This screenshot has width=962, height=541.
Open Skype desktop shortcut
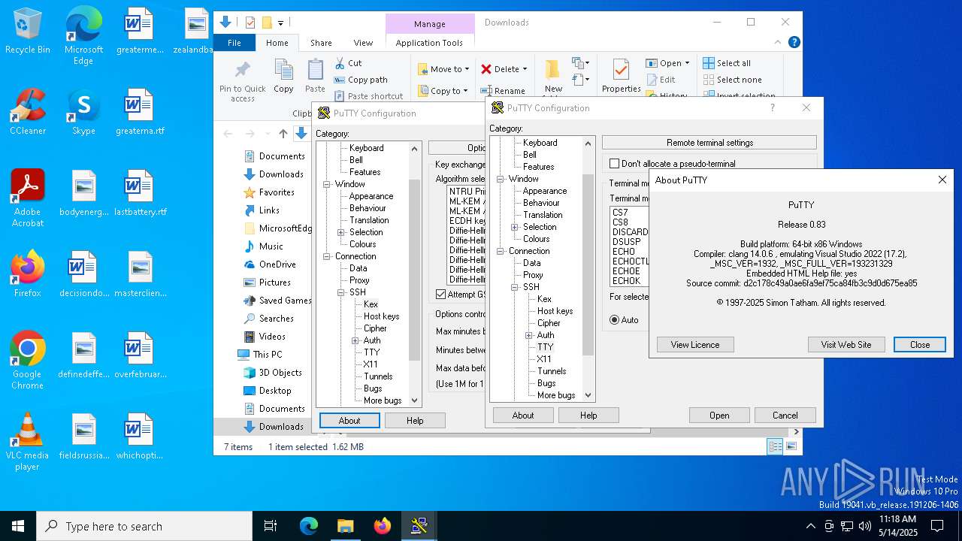83,113
